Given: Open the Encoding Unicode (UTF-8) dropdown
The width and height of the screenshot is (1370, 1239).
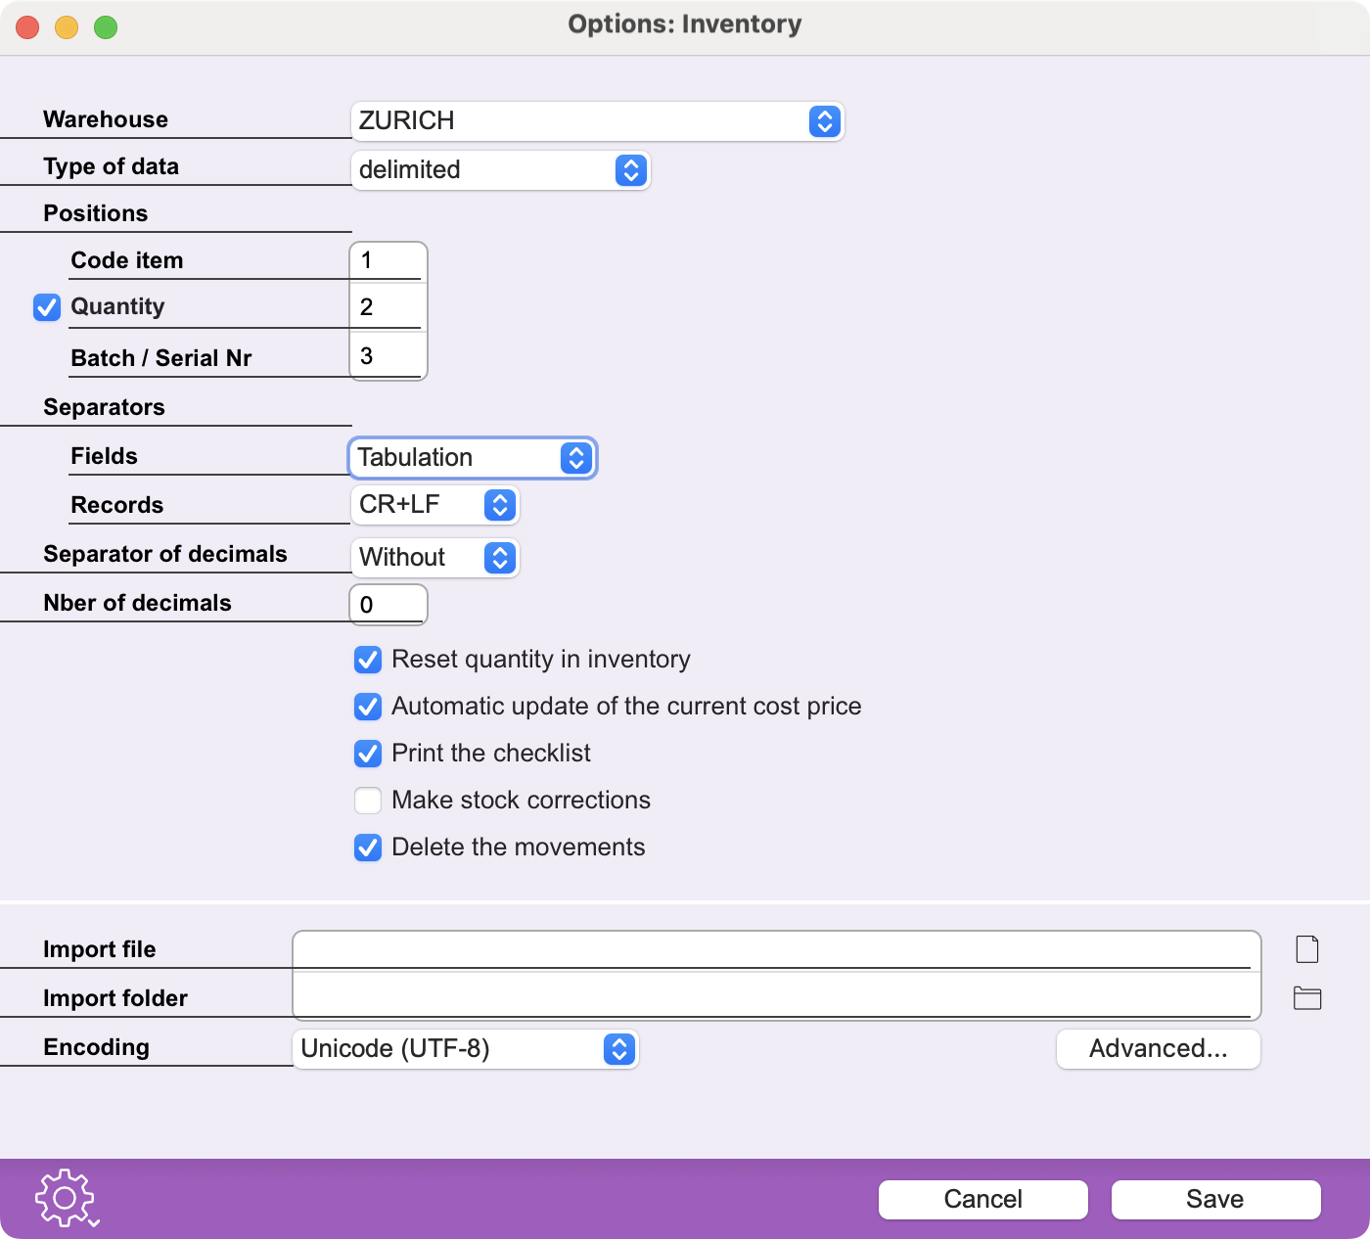Looking at the screenshot, I should [x=466, y=1049].
